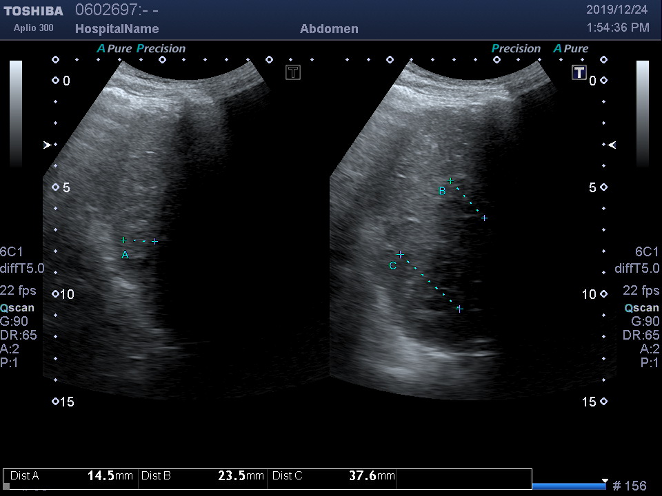Click right caliper cross of measurement A
The width and height of the screenshot is (662, 496).
click(x=155, y=242)
